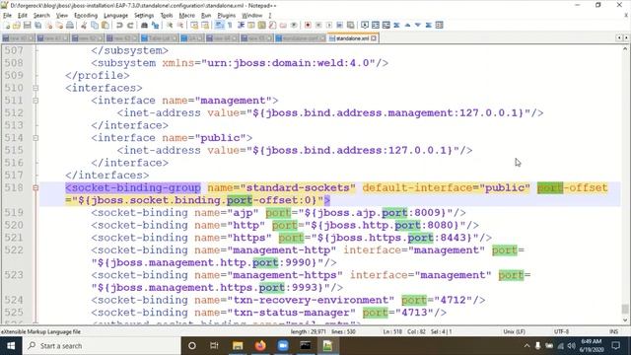Image resolution: width=631 pixels, height=355 pixels.
Task: Show hidden tray icons chevron
Action: [x=526, y=346]
